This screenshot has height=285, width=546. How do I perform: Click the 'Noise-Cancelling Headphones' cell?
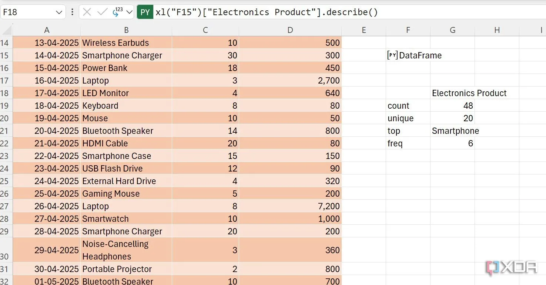coord(126,250)
